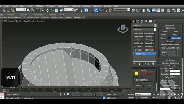Switch to the Freeform ribbon tab
This screenshot has height=104, width=184.
coord(10,15)
